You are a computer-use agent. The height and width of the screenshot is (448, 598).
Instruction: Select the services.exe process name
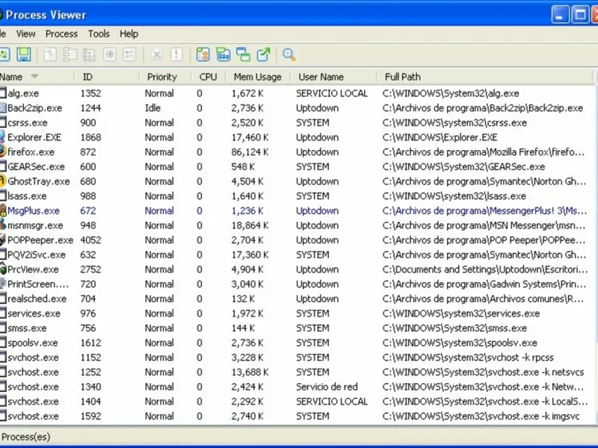(34, 314)
